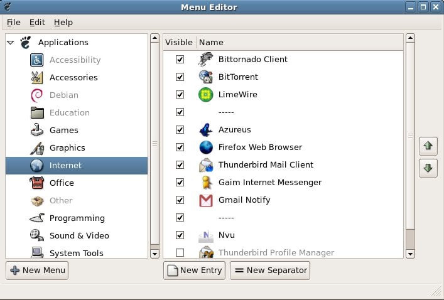The height and width of the screenshot is (300, 444).
Task: Click the Other box icon
Action: [x=37, y=201]
